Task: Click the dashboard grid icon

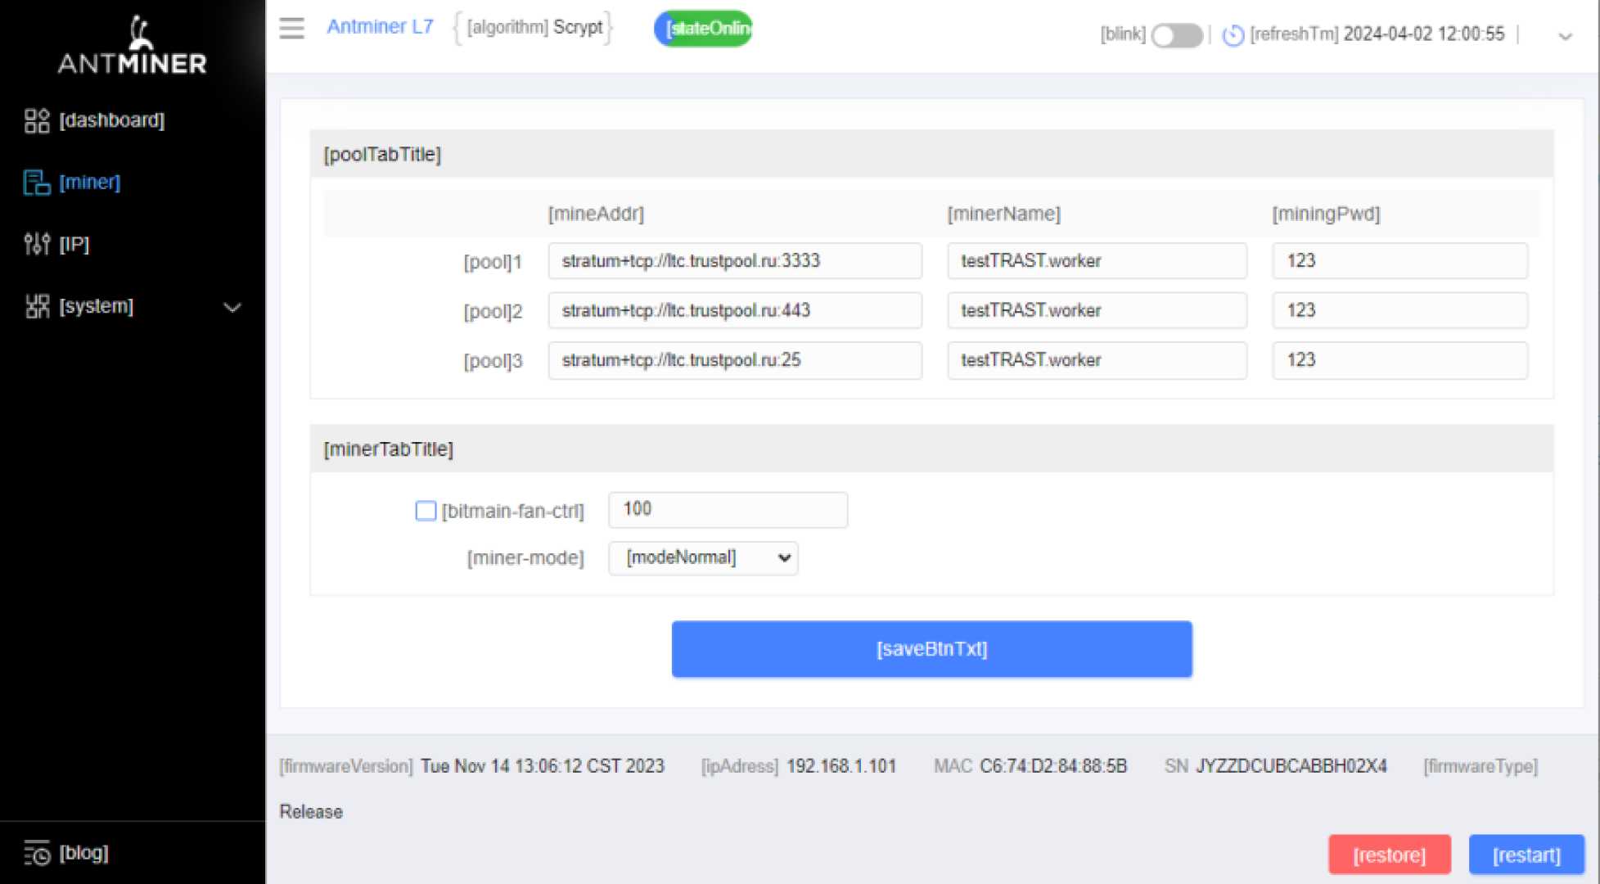Action: [x=37, y=120]
